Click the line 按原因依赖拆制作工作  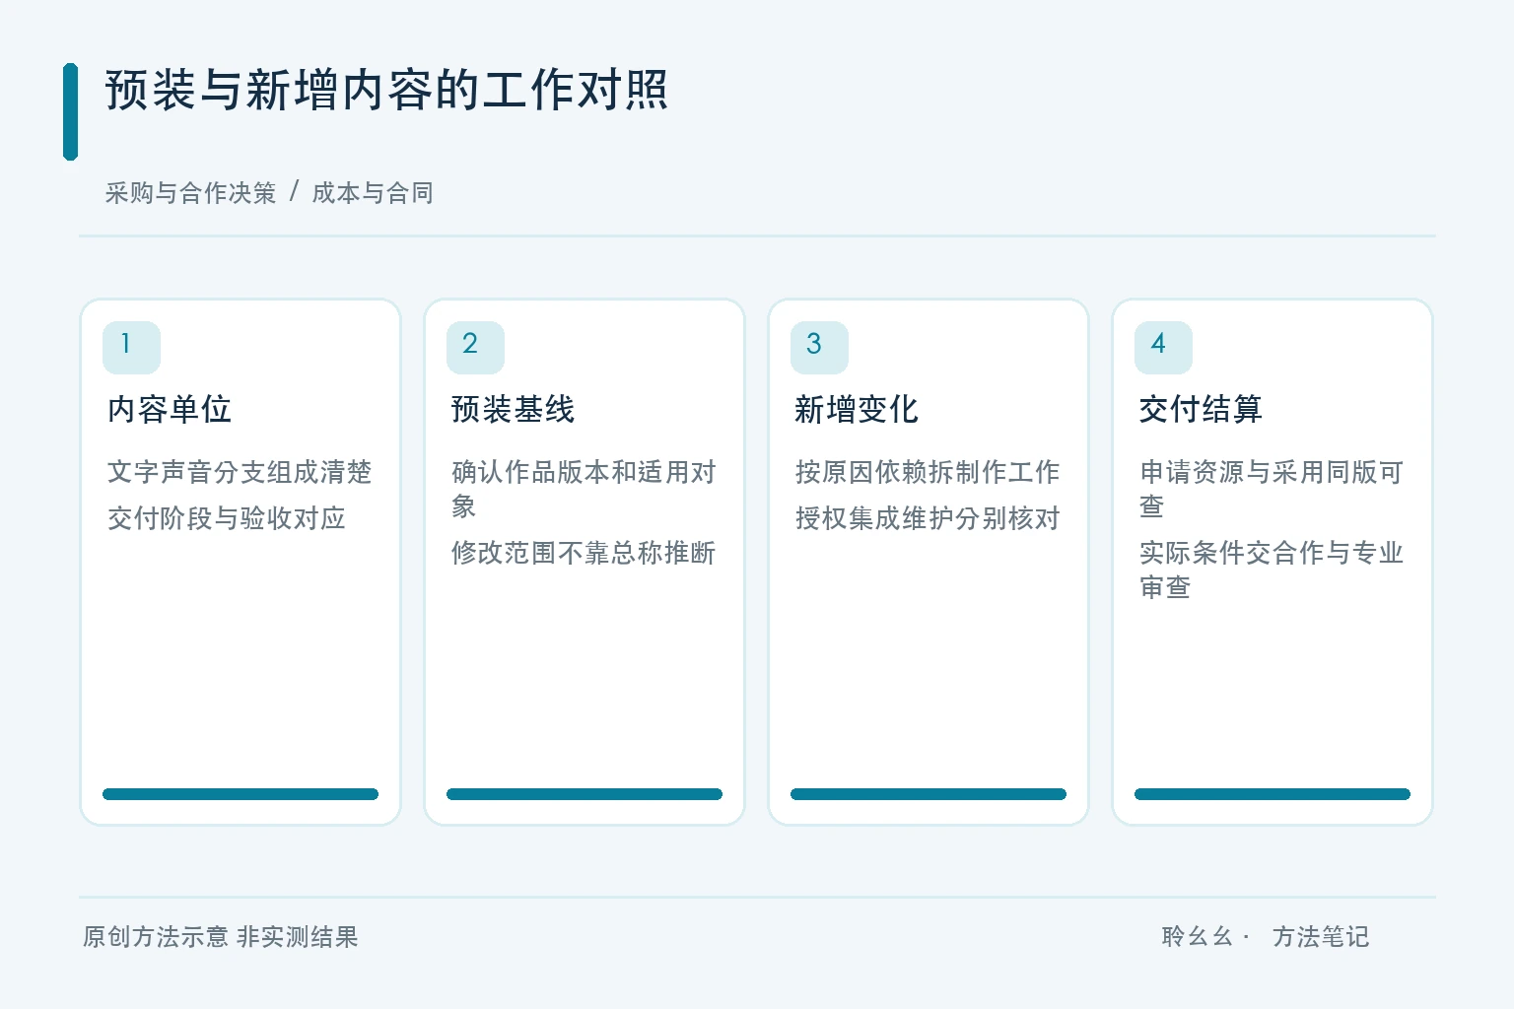(928, 472)
